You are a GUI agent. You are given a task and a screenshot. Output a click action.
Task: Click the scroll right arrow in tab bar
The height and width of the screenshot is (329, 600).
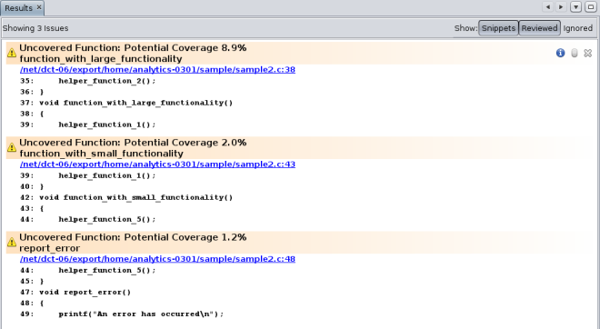click(x=561, y=7)
